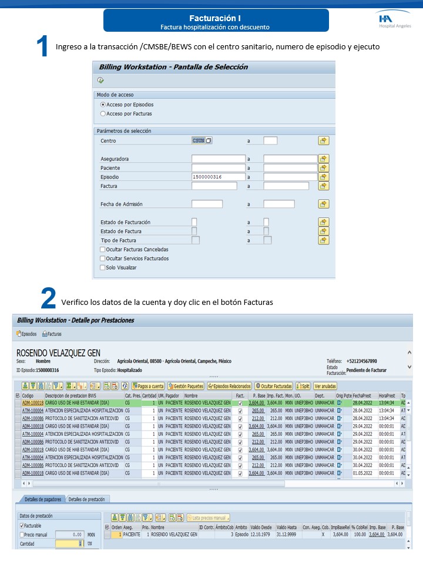Viewport: 423px width, 564px height.
Task: Click the Pagos a cuenta button
Action: click(148, 386)
